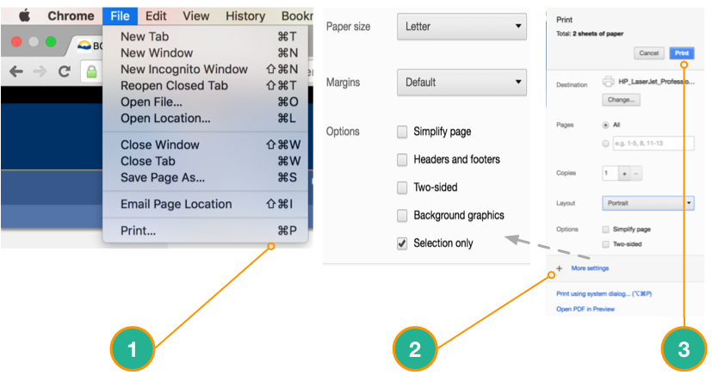Increase copies with the plus stepper
712x387 pixels.
623,173
